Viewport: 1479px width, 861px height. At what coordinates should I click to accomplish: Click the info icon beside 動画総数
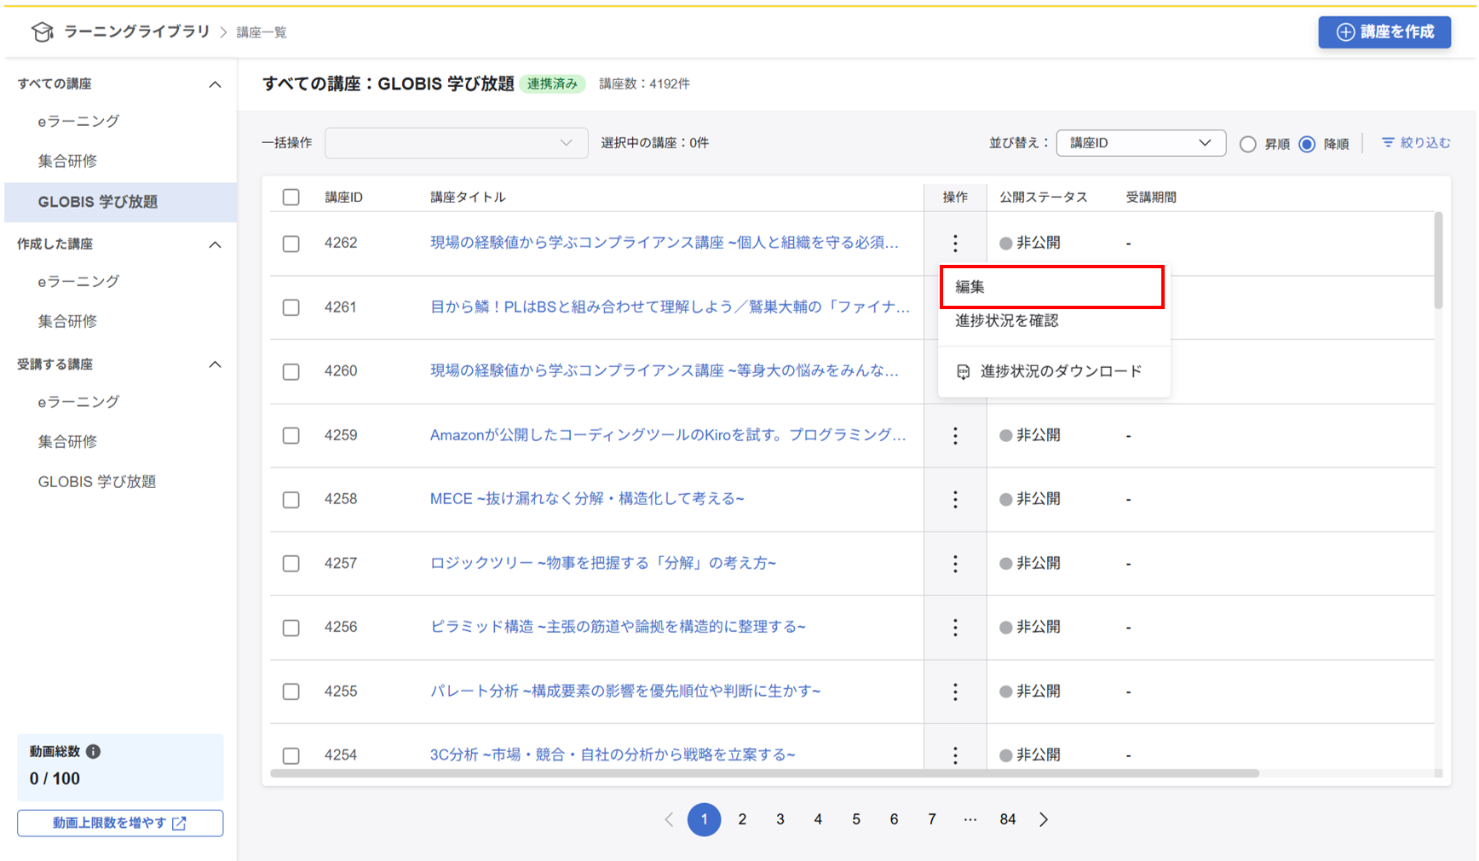94,751
